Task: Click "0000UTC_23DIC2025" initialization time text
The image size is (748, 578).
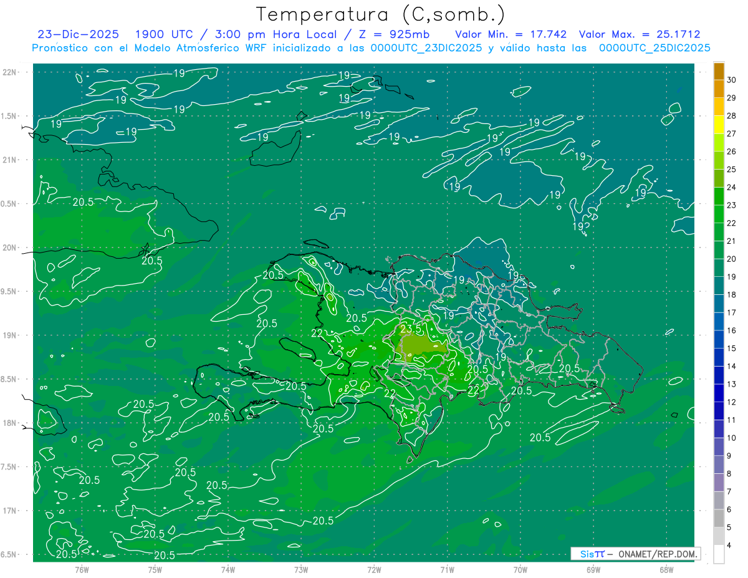Action: (426, 48)
